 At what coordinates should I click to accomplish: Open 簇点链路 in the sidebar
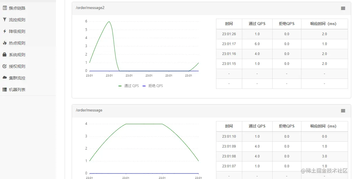[x=17, y=8]
